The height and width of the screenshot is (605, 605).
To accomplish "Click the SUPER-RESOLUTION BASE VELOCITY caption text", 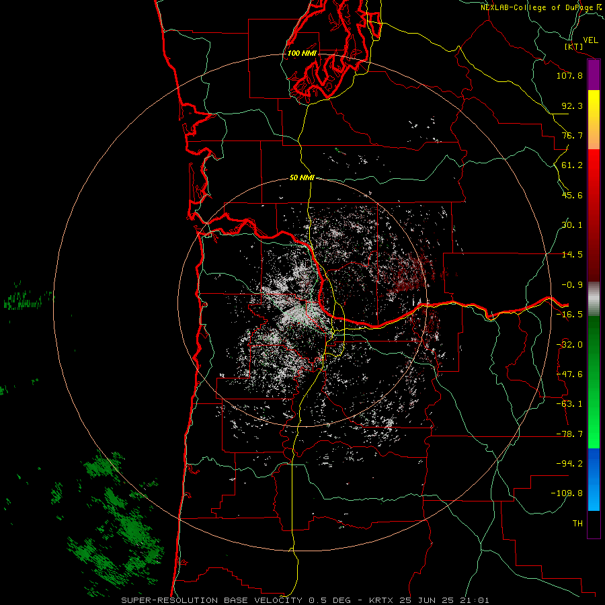I will [213, 600].
